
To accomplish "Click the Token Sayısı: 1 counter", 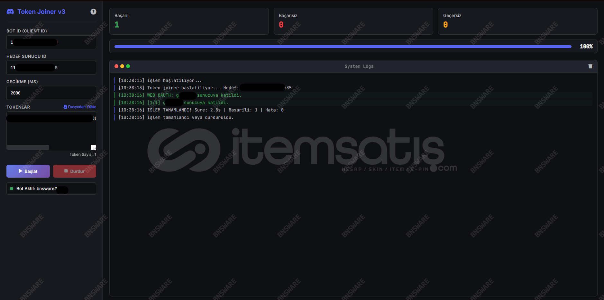I will click(83, 154).
